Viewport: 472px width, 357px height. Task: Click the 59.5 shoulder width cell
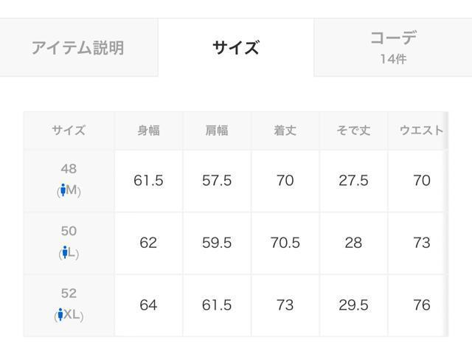[x=217, y=243]
